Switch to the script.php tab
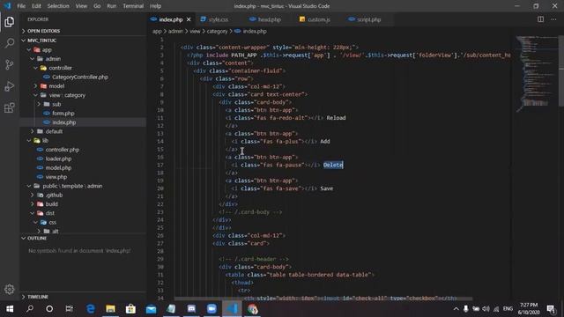Viewport: 564px width, 317px height. [x=368, y=19]
